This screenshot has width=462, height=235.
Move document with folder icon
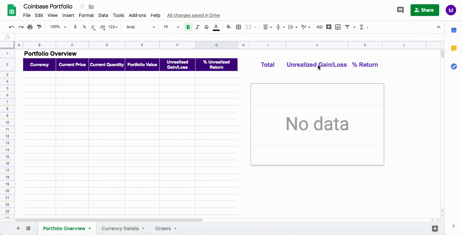click(x=91, y=7)
